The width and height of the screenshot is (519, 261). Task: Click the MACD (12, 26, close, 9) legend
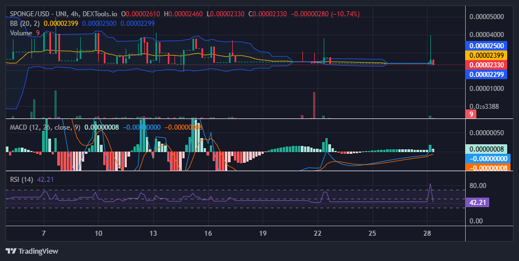pos(45,127)
